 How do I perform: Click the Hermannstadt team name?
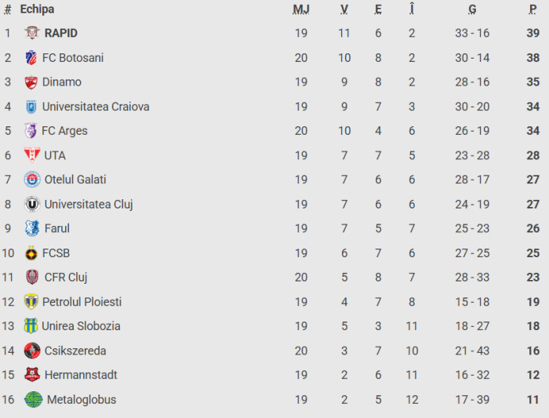(81, 375)
